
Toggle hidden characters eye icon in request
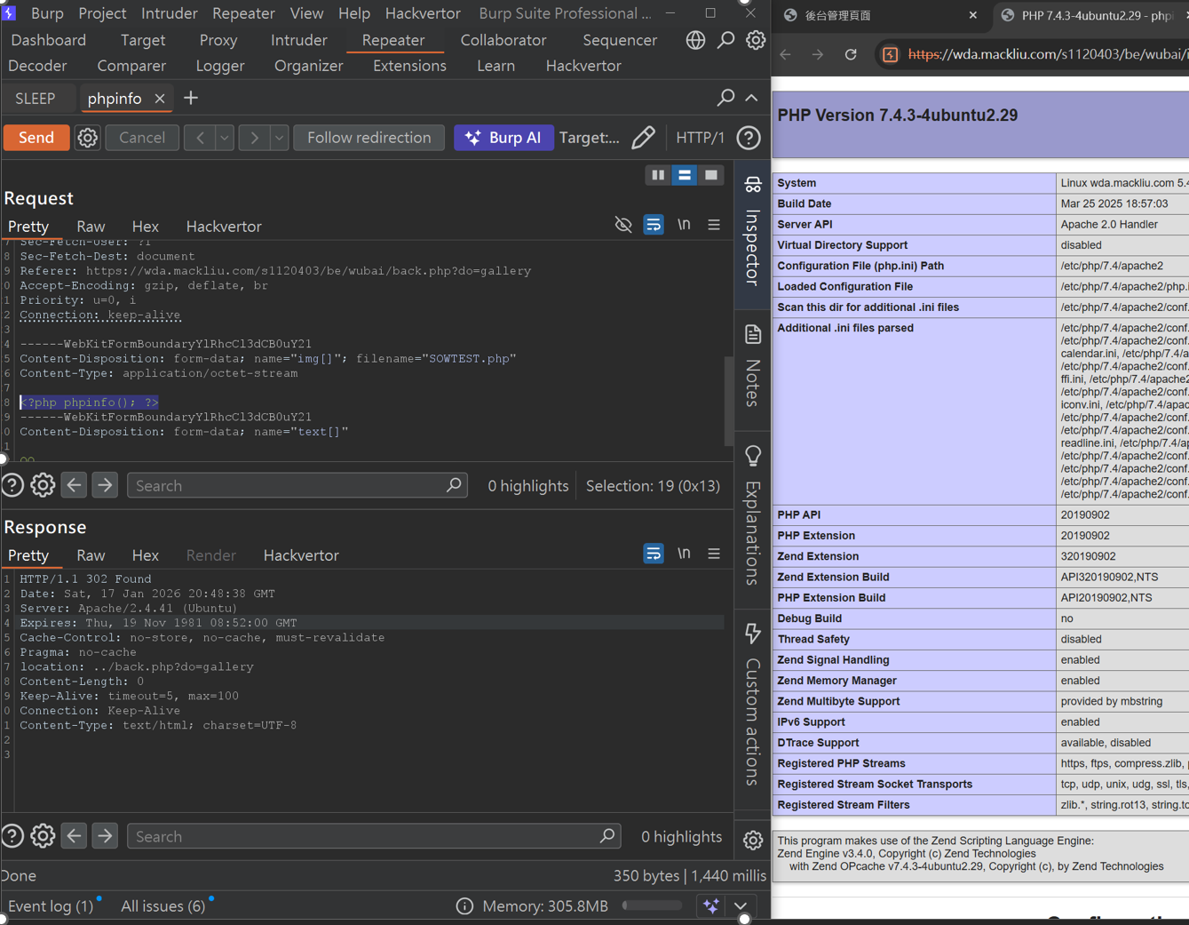pos(623,225)
